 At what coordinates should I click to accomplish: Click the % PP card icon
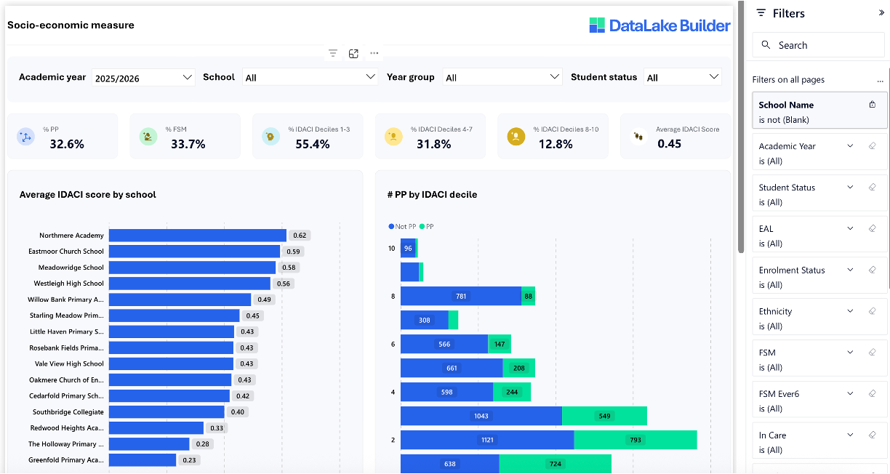pyautogui.click(x=25, y=137)
